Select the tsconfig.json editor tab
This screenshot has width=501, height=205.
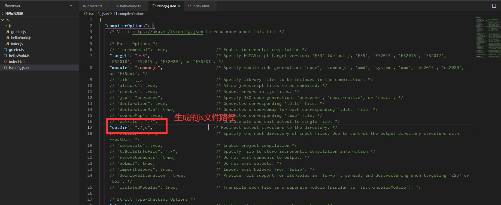[x=166, y=6]
